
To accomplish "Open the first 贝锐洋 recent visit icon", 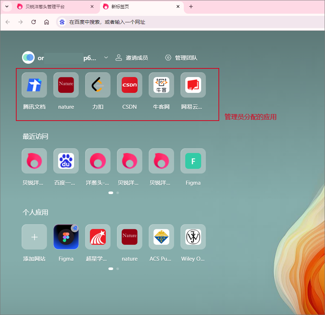I will [34, 161].
